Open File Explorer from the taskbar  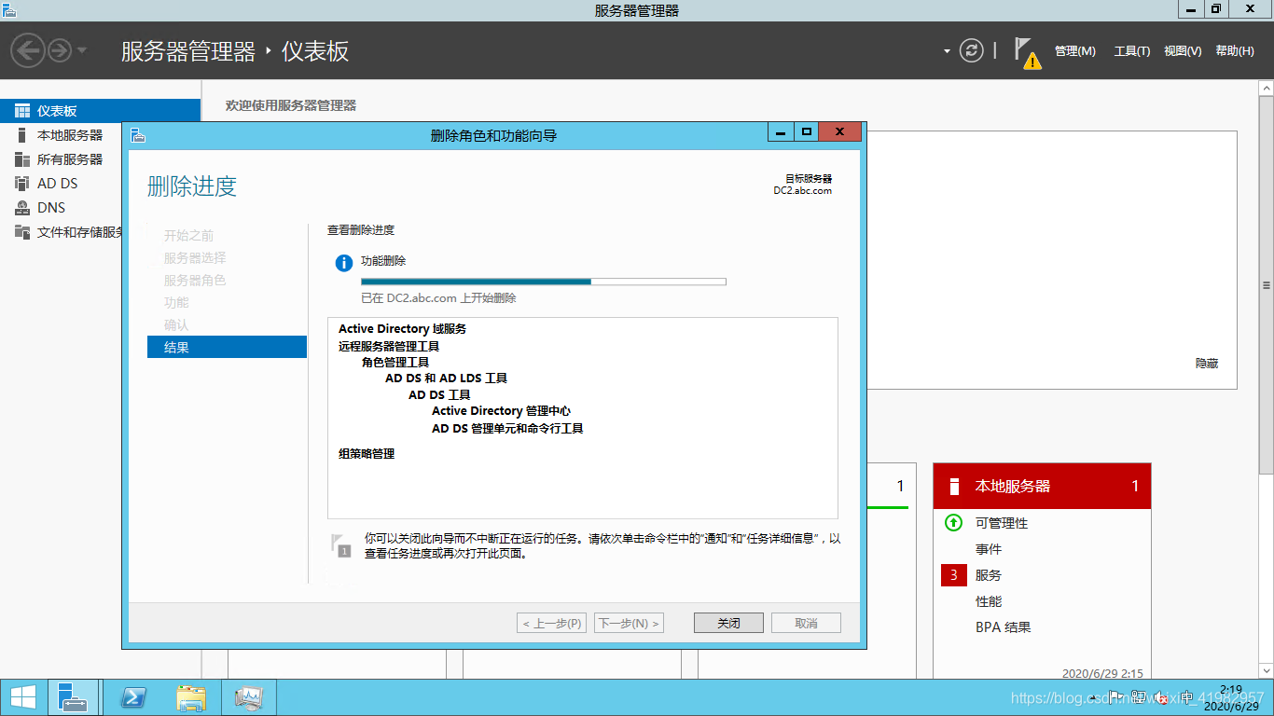191,697
